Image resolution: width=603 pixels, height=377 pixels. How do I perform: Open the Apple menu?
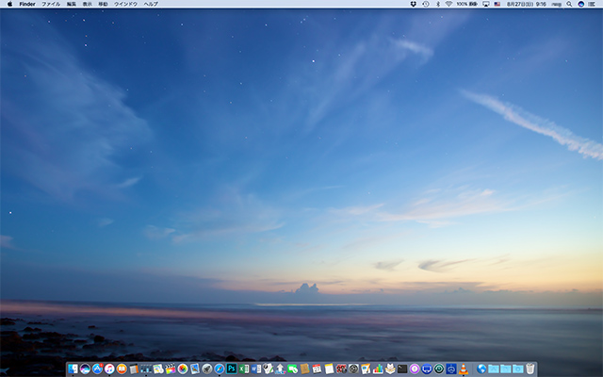coord(9,4)
